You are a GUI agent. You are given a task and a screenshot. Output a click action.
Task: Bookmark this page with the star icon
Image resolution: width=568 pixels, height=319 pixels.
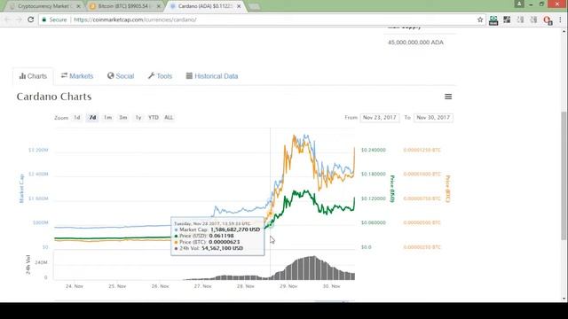click(480, 19)
